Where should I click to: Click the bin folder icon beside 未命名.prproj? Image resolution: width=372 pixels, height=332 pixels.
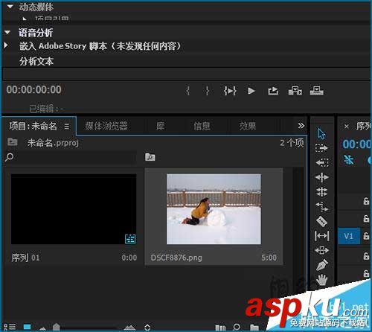click(13, 142)
